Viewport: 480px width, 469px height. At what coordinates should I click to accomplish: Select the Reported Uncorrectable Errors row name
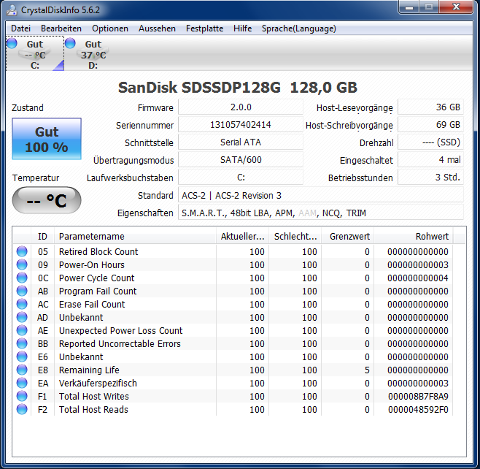pos(120,344)
